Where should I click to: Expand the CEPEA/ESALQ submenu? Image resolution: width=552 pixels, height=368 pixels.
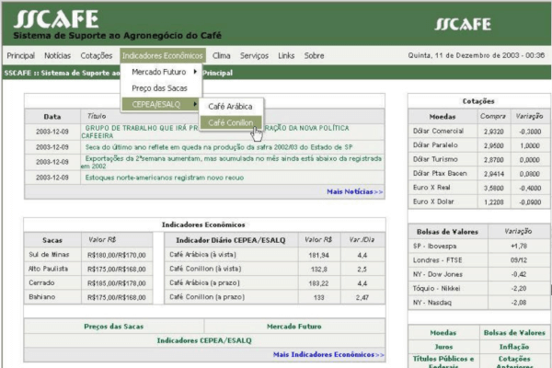coord(158,105)
